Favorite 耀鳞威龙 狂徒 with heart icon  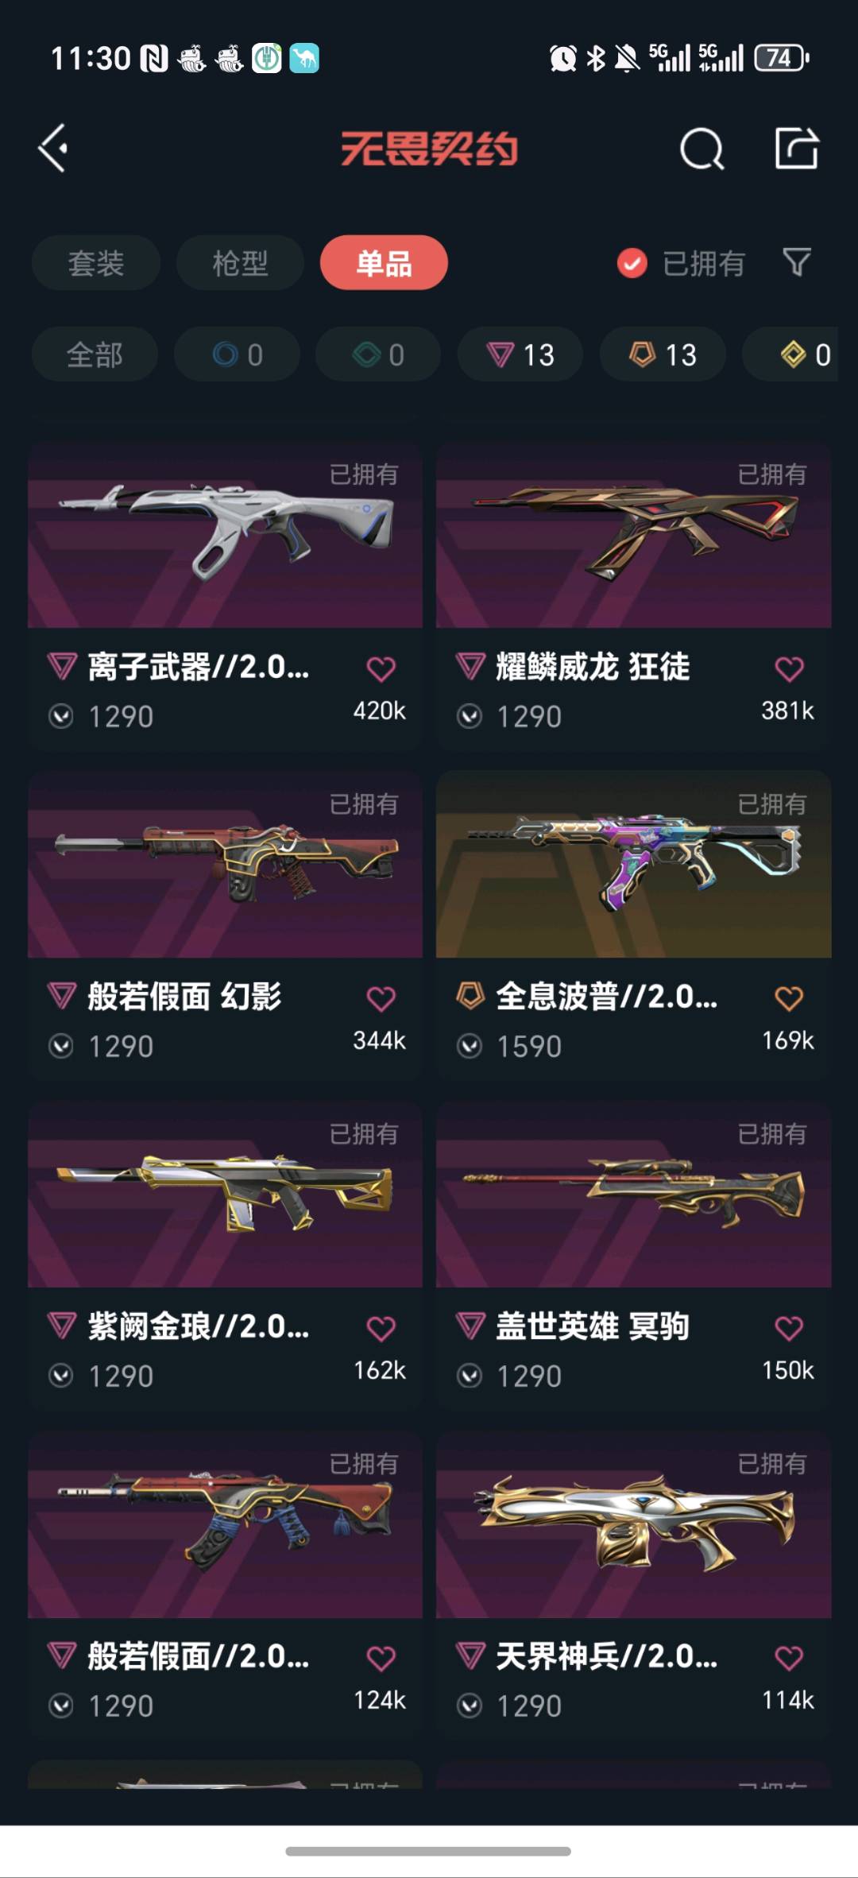click(789, 668)
